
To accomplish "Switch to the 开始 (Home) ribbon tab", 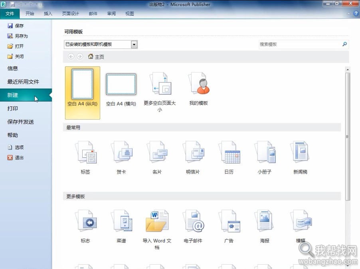I will click(x=30, y=14).
